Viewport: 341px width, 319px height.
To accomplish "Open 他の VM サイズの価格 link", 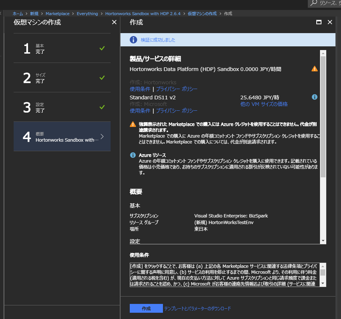I will [264, 104].
